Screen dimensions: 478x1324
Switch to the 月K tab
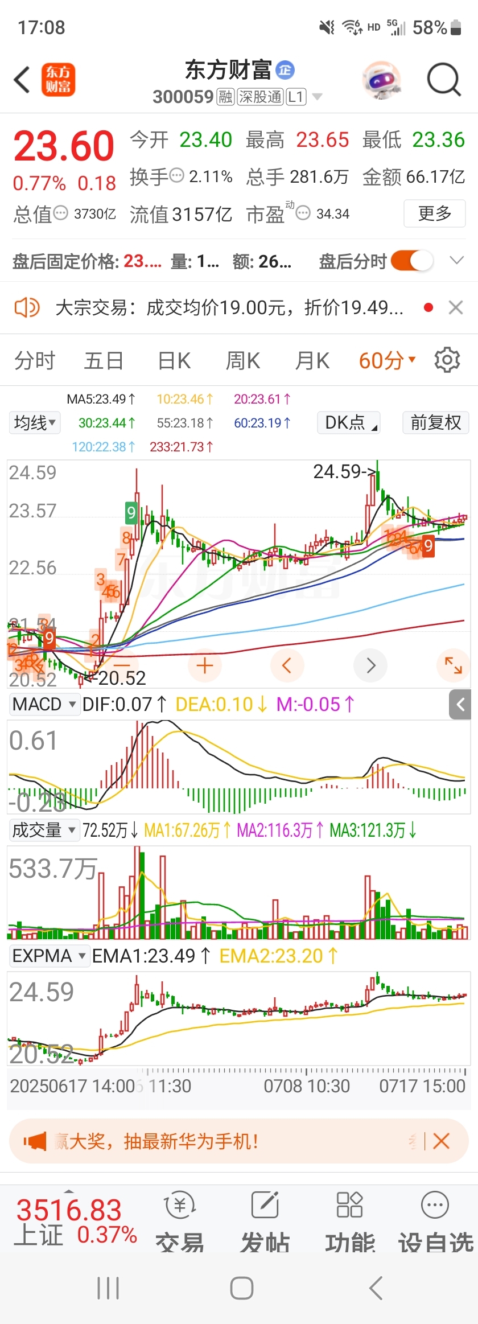[x=312, y=361]
